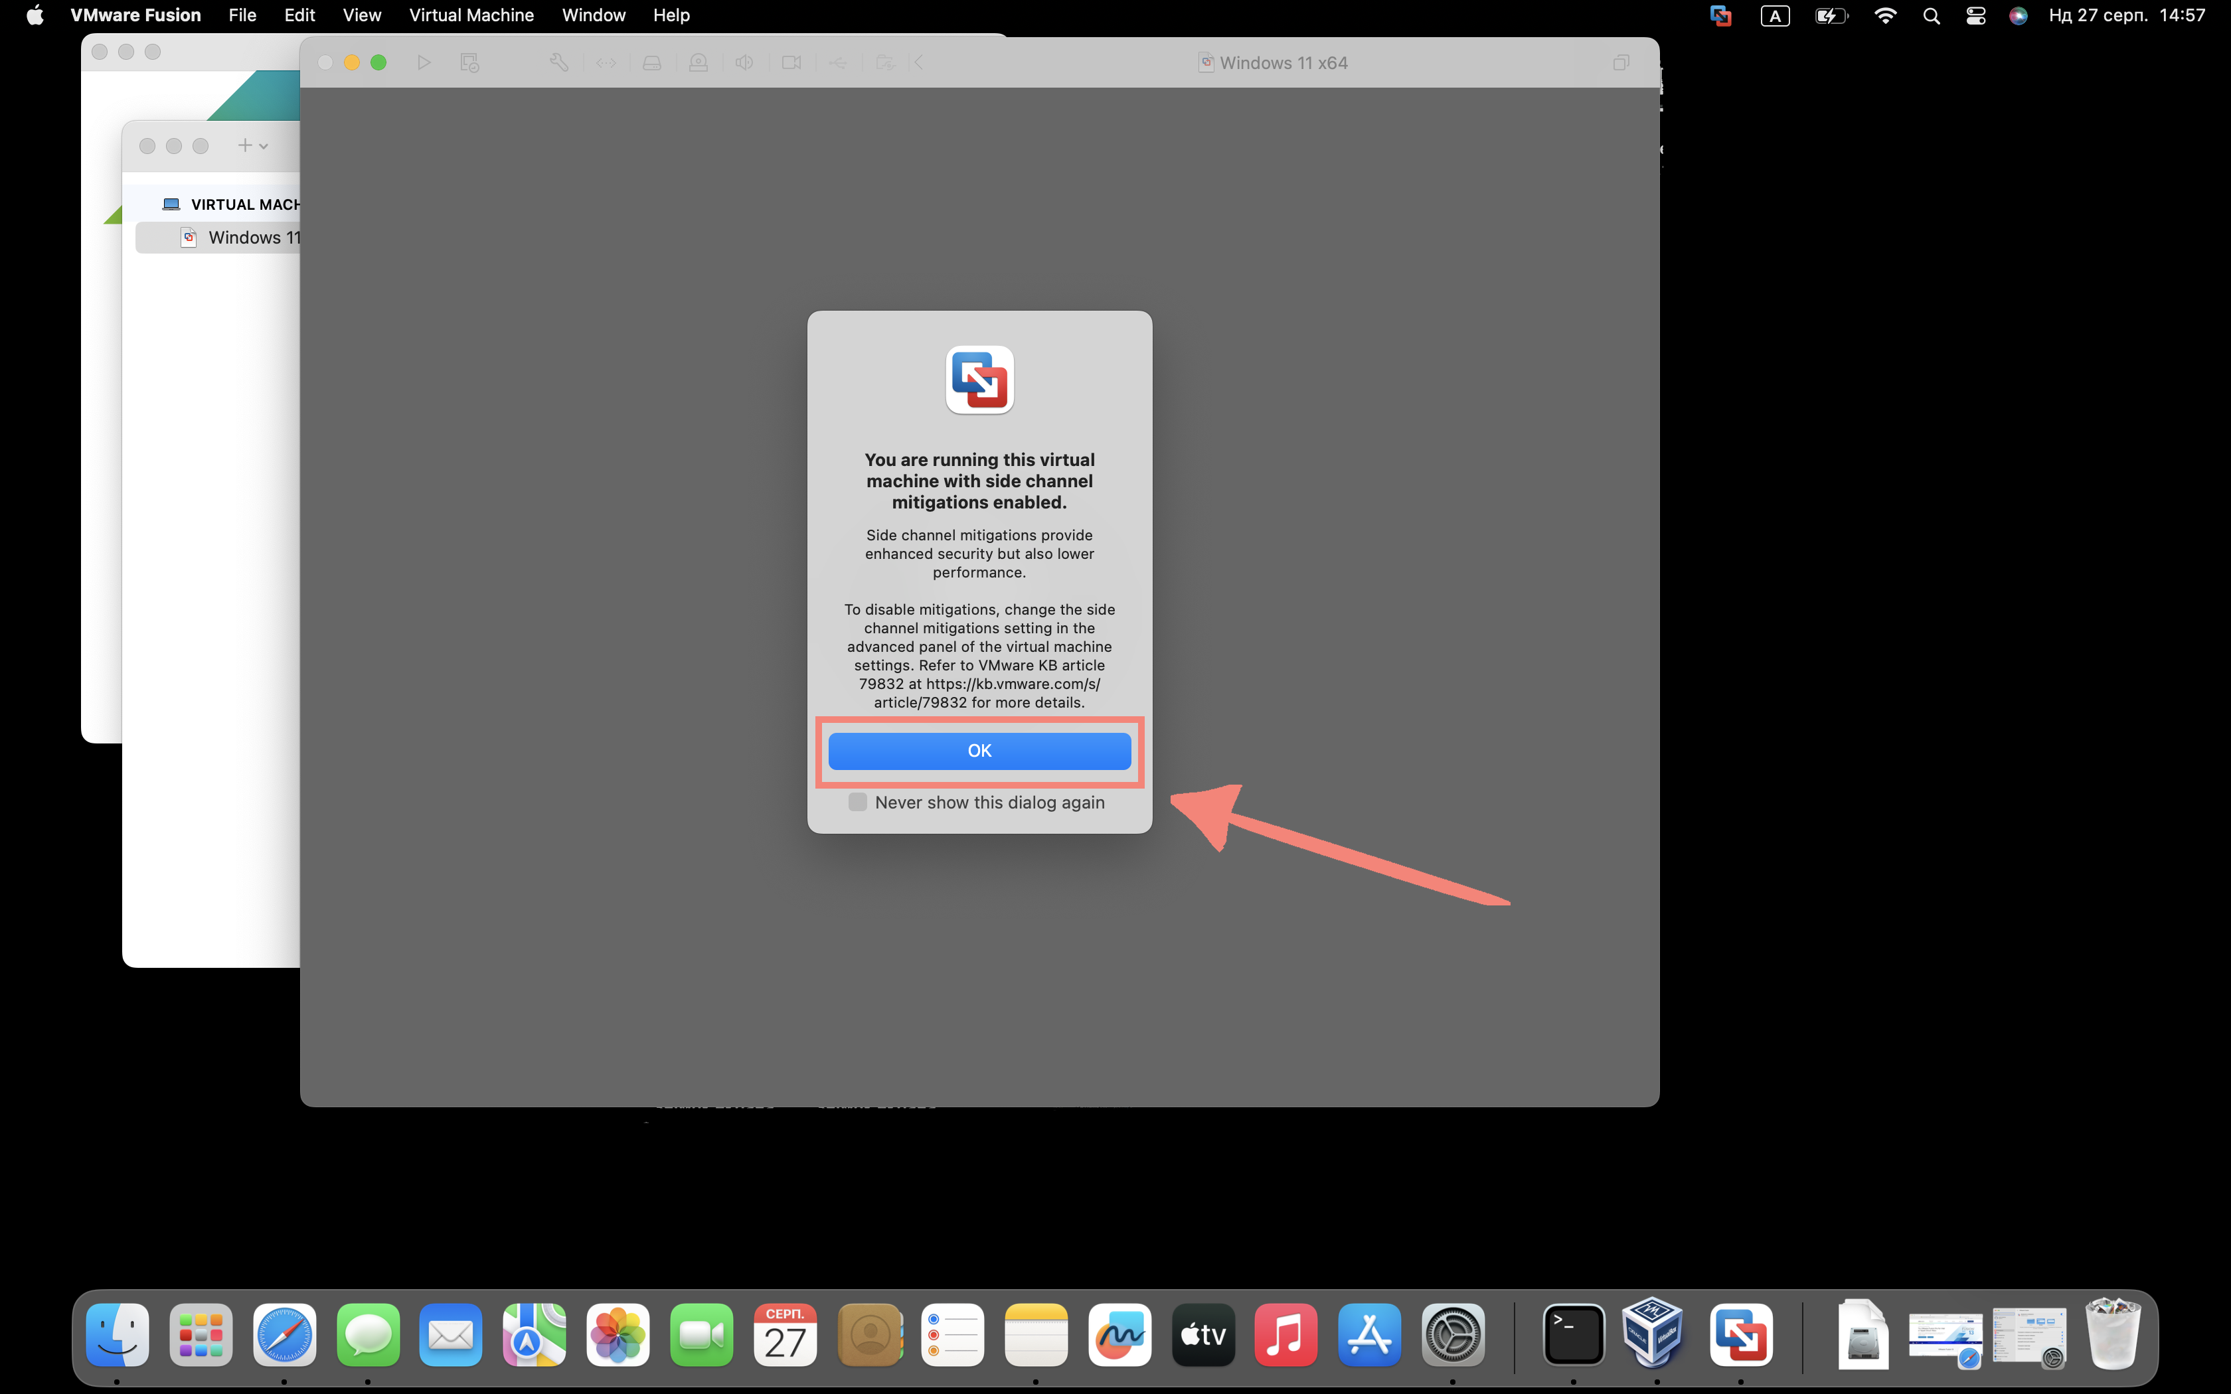Click the Siri icon in menu bar
Image resolution: width=2231 pixels, height=1394 pixels.
point(2018,15)
